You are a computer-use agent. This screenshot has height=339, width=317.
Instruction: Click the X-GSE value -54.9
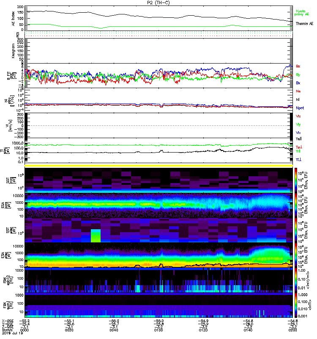tap(203, 321)
